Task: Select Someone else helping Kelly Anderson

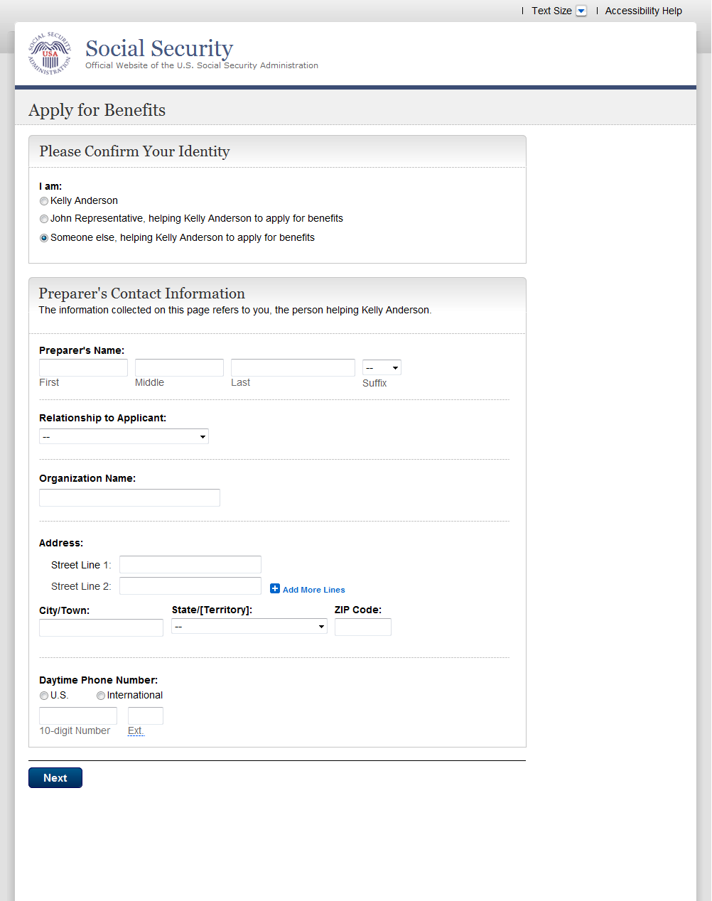Action: 44,238
